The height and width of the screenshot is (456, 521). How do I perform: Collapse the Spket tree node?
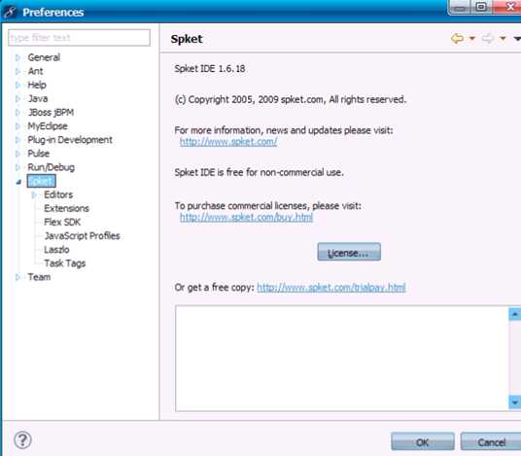tap(18, 182)
